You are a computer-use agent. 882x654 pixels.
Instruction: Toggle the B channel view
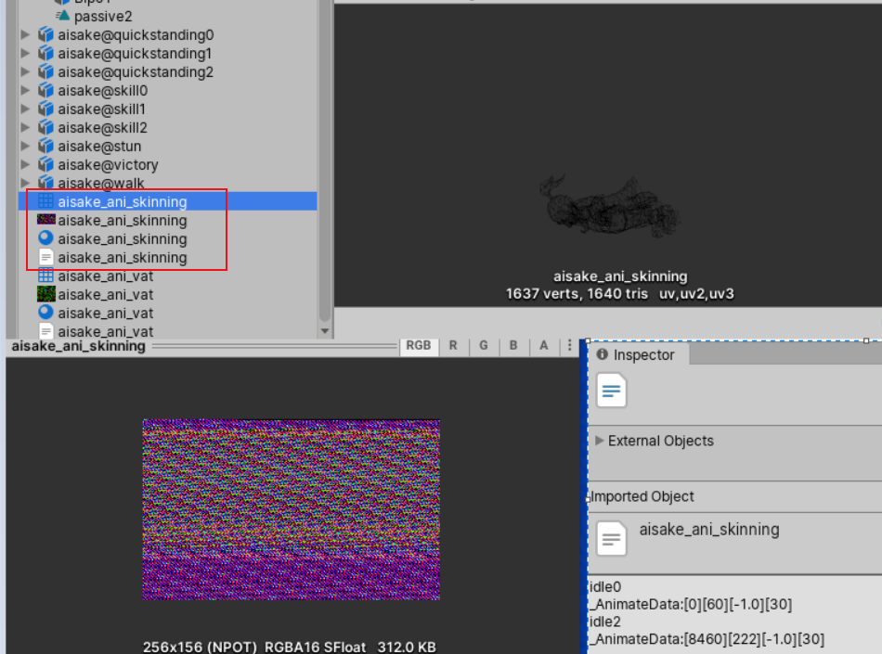(x=513, y=345)
